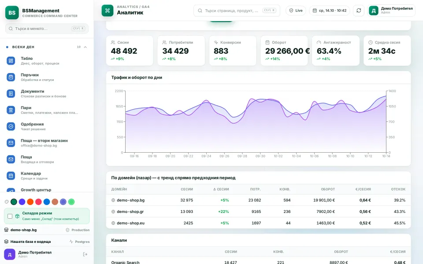Click the Конверсии sparkle icon

pos(216,42)
